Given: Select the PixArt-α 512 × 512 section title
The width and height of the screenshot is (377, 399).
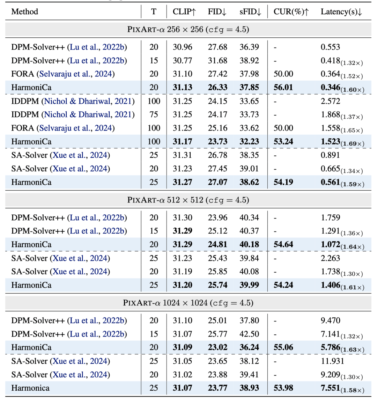Looking at the screenshot, I should point(188,200).
